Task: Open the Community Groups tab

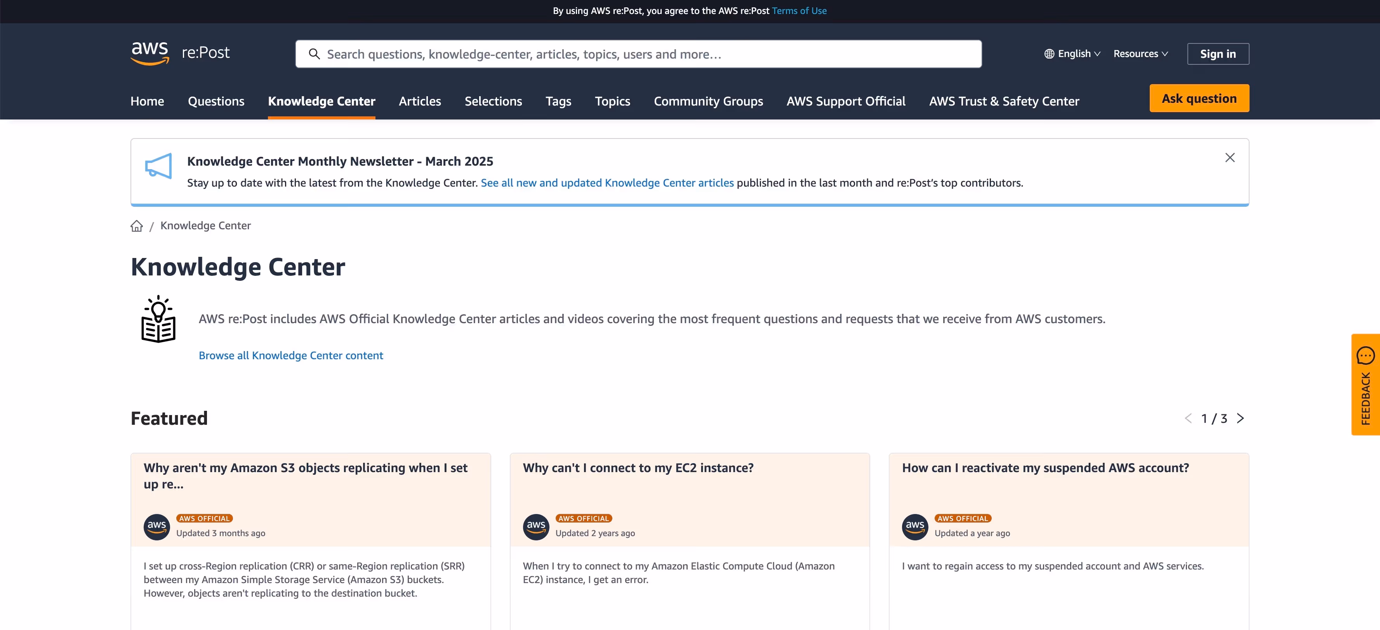Action: [x=708, y=101]
